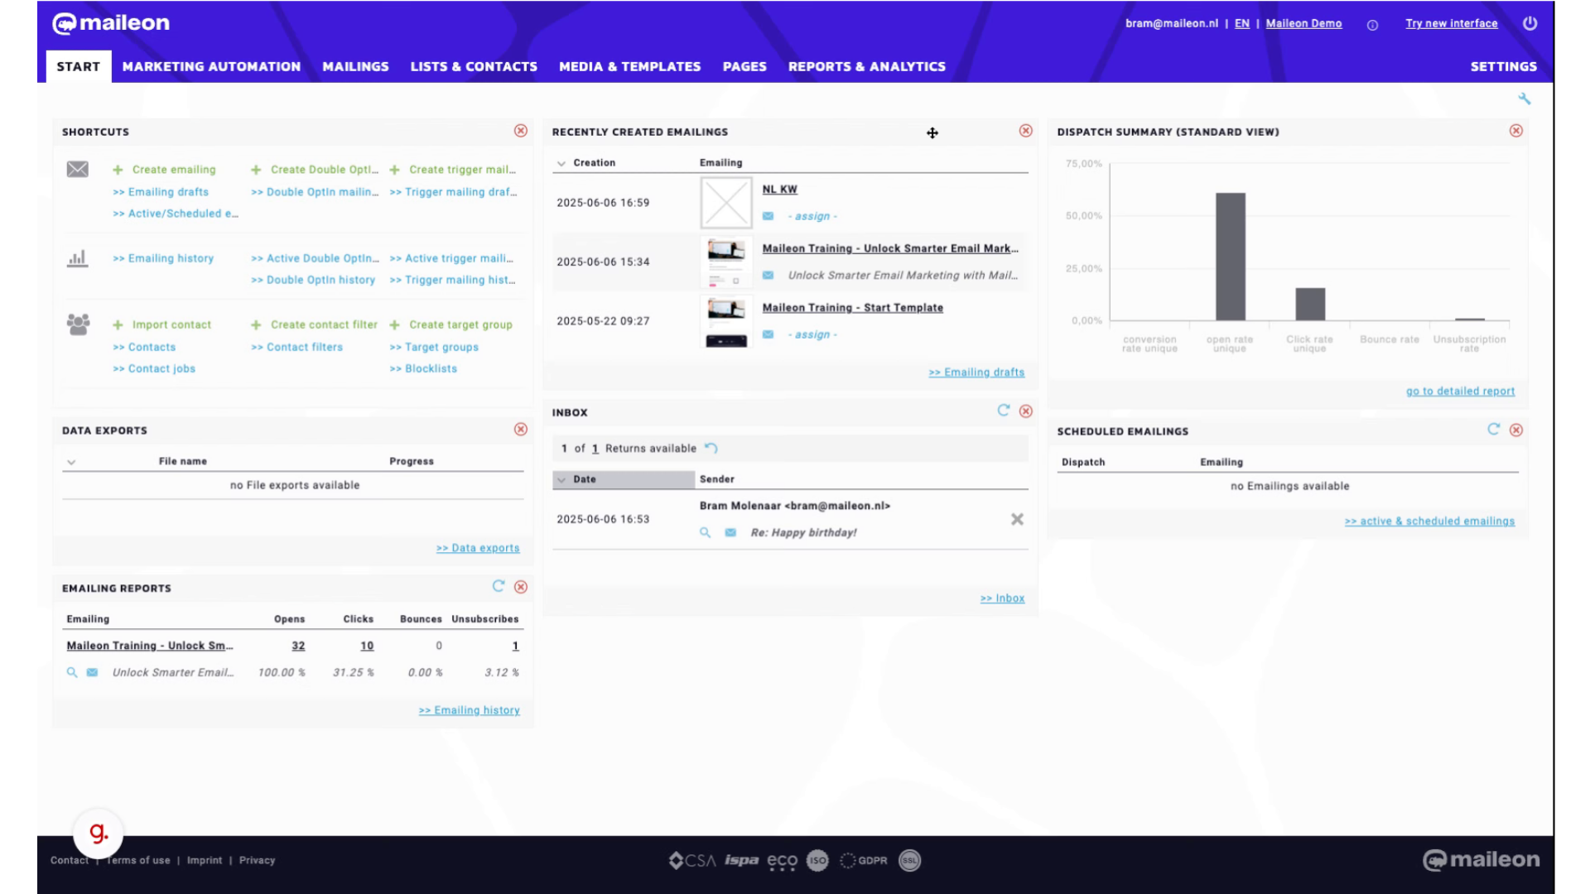Image resolution: width=1590 pixels, height=894 pixels.
Task: Close the Dispatch Summary widget
Action: tap(1516, 131)
